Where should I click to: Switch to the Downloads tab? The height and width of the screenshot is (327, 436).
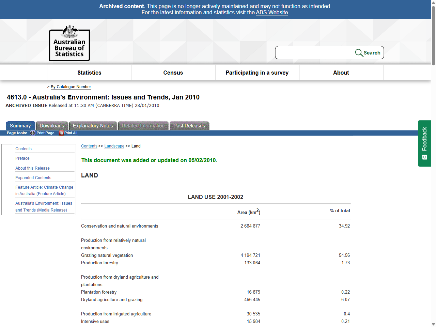point(52,126)
